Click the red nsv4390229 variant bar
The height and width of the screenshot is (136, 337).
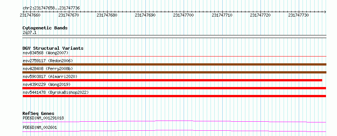(174, 88)
